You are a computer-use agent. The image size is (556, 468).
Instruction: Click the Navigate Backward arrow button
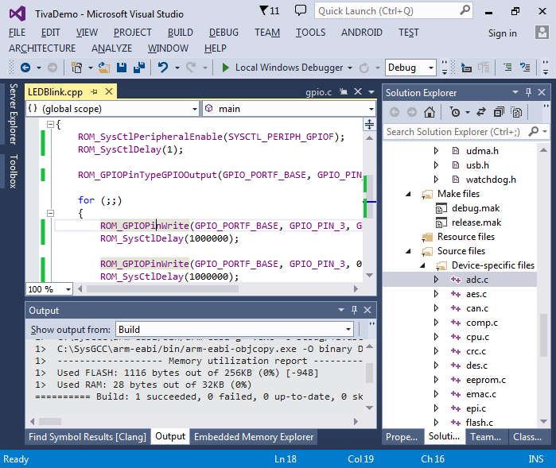[25, 68]
